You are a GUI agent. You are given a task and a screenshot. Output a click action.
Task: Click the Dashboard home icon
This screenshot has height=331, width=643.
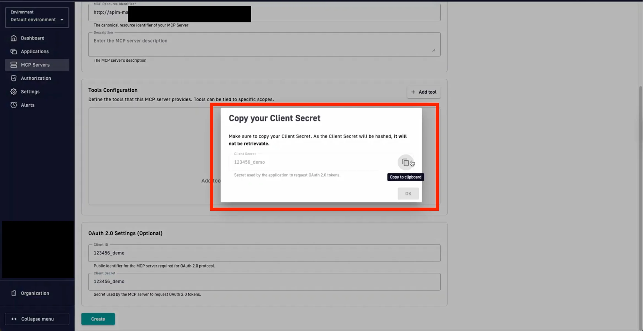coord(13,38)
